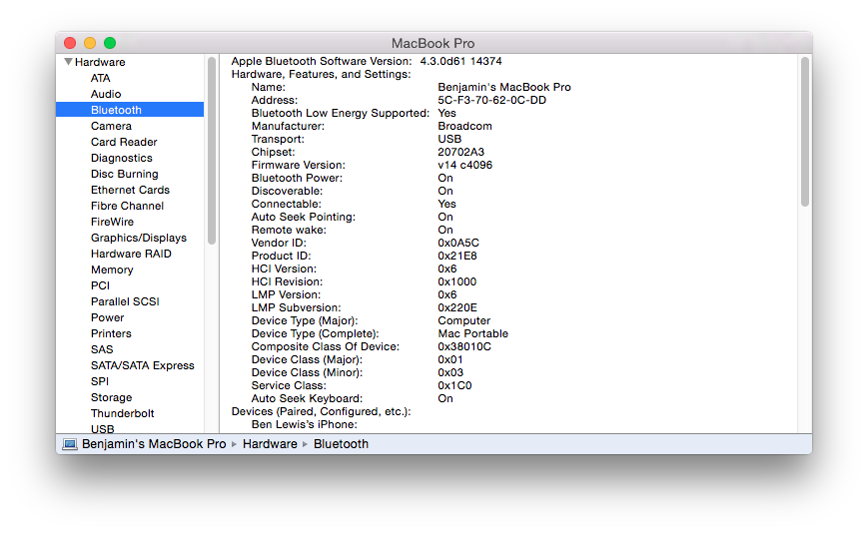Click the LMP Subversion value 0x220E
The image size is (868, 534).
[457, 307]
